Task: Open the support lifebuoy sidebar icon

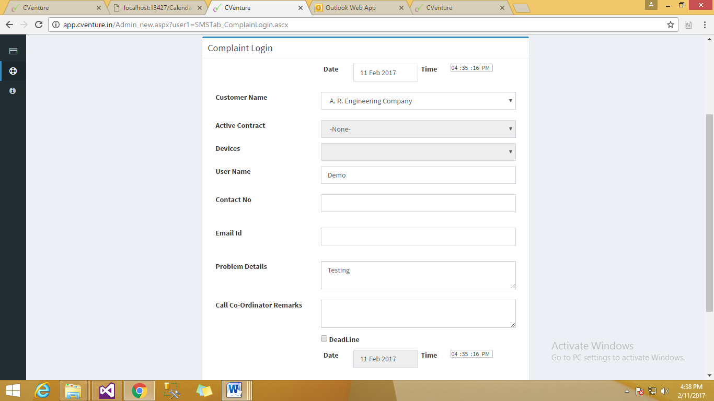Action: (13, 71)
